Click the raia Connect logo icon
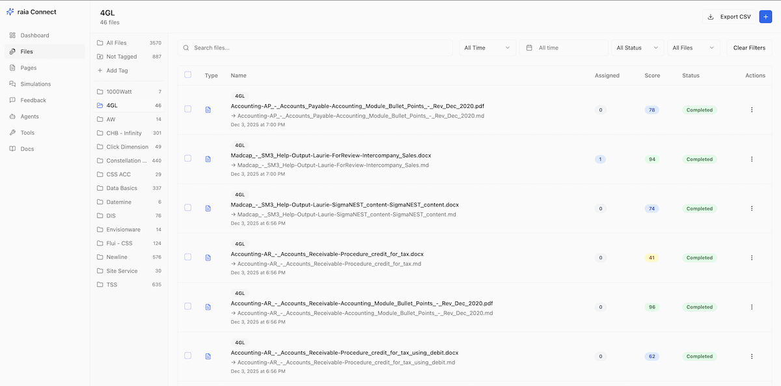This screenshot has width=781, height=386. (9, 11)
